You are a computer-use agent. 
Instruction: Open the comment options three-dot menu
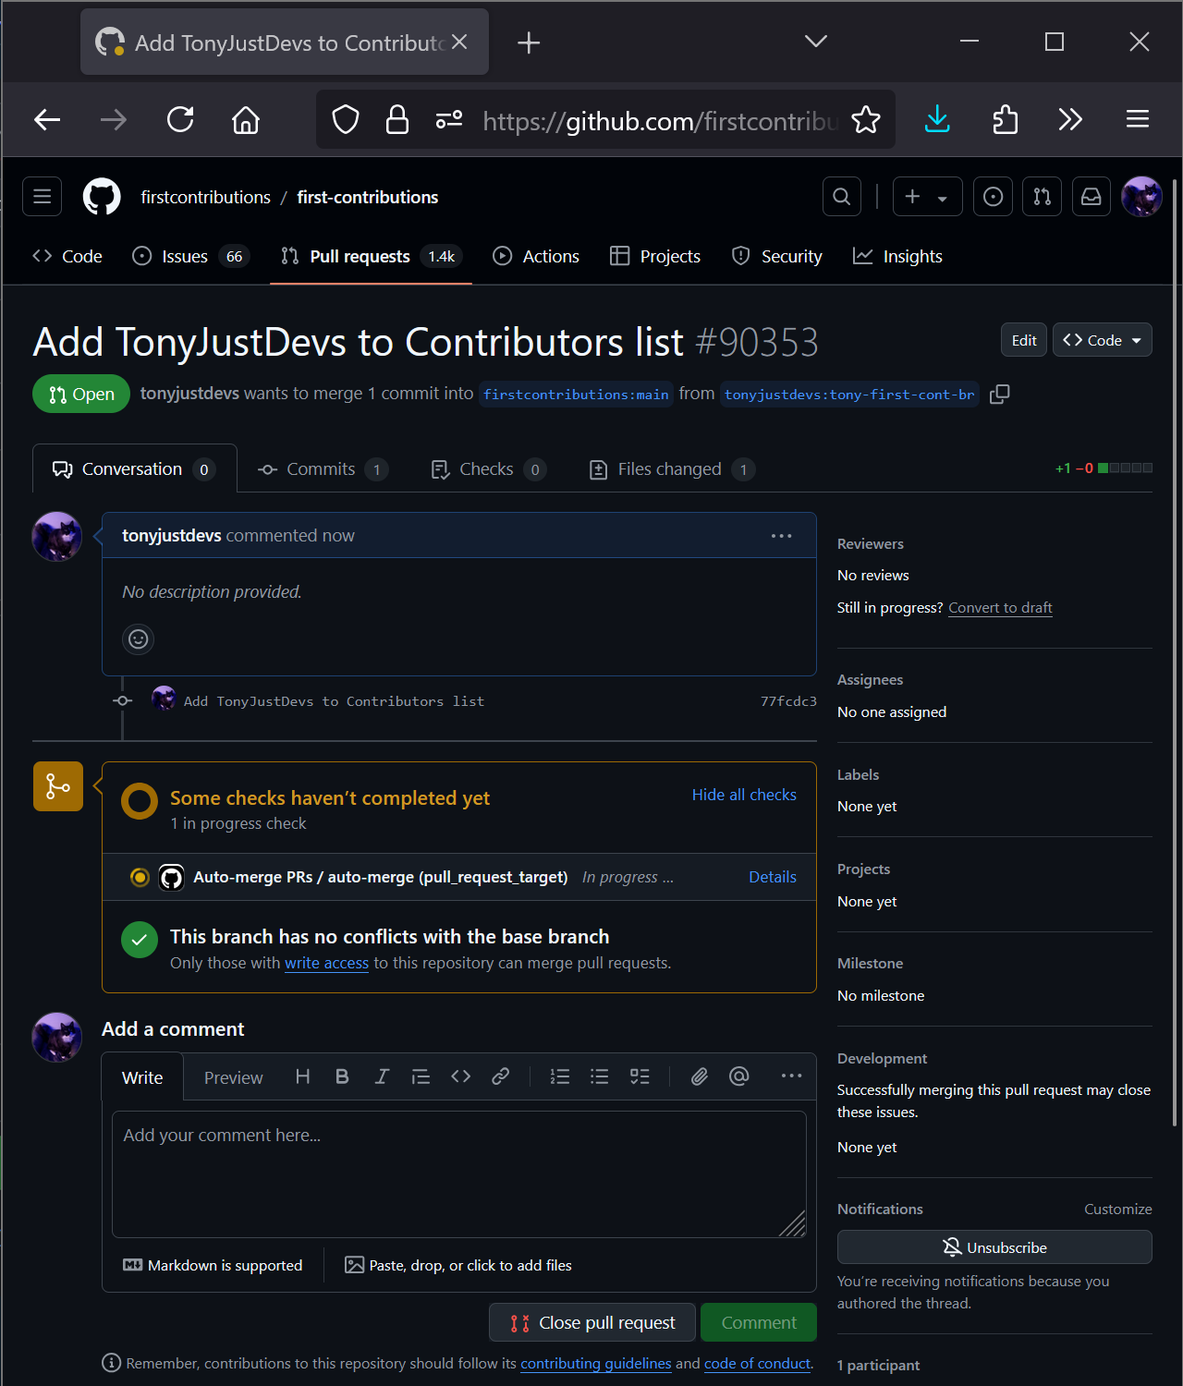tap(782, 536)
